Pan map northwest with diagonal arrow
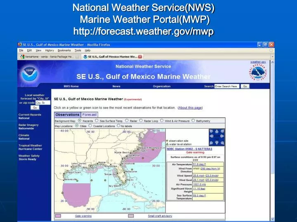This screenshot has height=222, width=297. (x=211, y=132)
